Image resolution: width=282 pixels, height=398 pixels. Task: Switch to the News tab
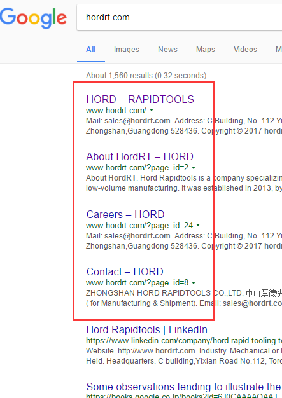(167, 49)
